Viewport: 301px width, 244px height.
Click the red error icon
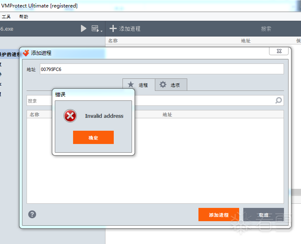[x=70, y=116]
